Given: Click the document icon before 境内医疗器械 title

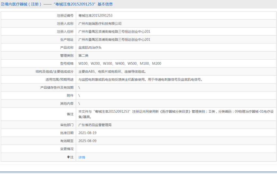Looking at the screenshot, I should tap(3, 4).
